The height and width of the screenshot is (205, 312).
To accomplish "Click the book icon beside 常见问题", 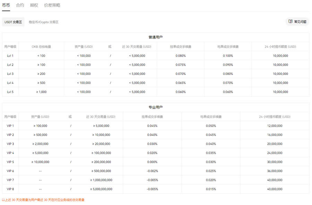I will [x=291, y=21].
